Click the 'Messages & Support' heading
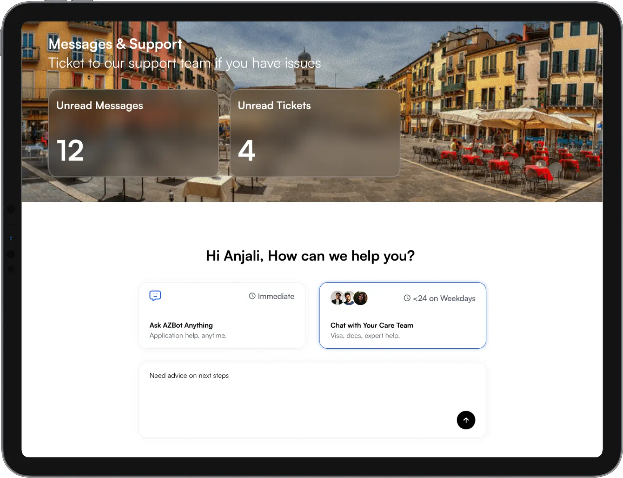The image size is (623, 478). coord(115,44)
